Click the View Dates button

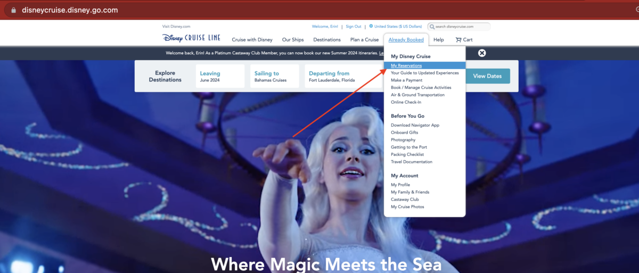tap(487, 76)
